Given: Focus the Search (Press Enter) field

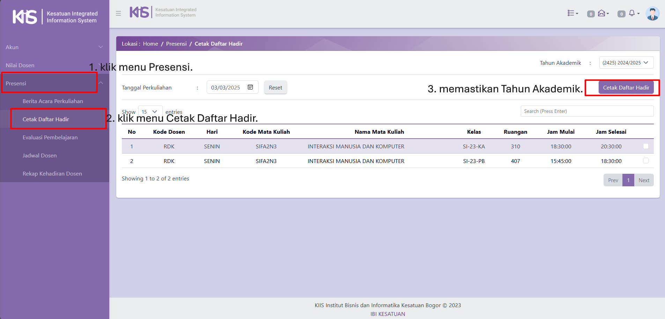Looking at the screenshot, I should click(x=587, y=111).
